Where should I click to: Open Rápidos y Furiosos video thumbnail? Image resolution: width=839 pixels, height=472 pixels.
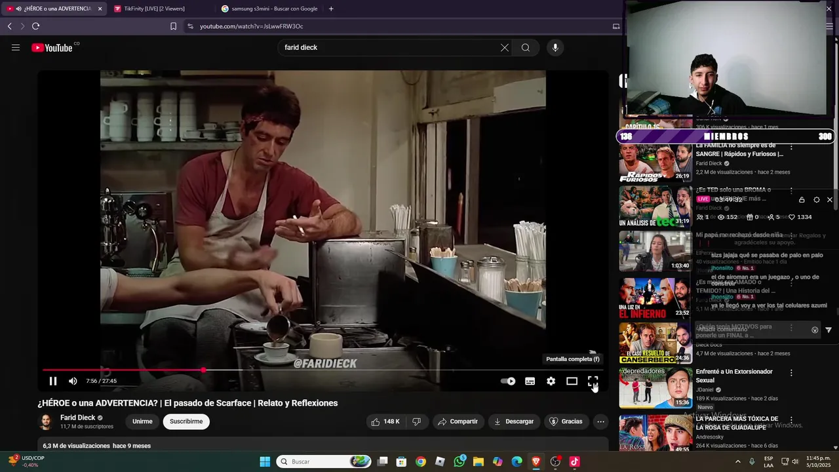(x=655, y=162)
